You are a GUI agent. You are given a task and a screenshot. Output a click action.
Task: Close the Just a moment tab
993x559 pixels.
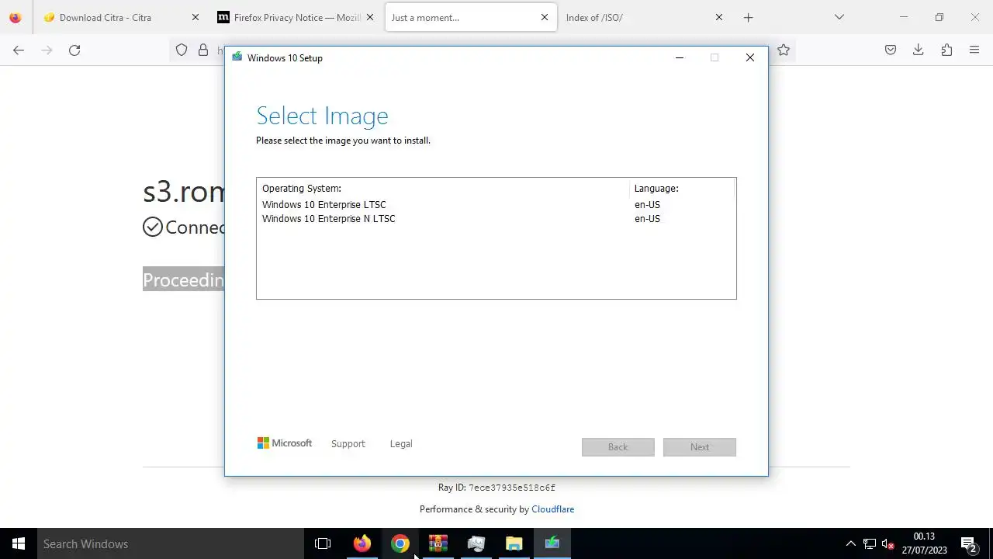tap(545, 17)
